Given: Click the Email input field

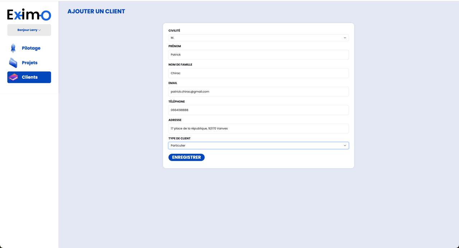Looking at the screenshot, I should [x=259, y=91].
